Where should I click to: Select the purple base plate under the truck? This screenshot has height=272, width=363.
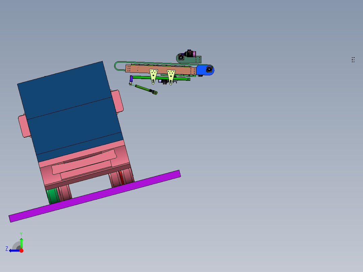[94, 196]
